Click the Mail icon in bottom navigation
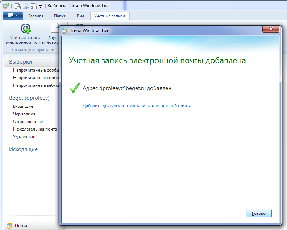 pos(10,226)
